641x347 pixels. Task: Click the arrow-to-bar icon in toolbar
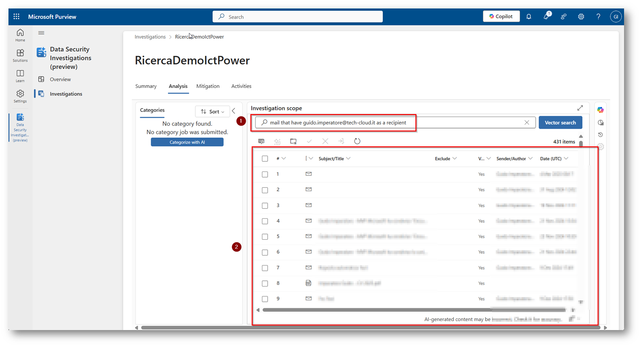point(341,141)
